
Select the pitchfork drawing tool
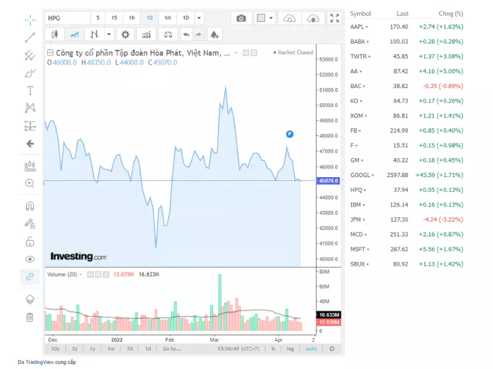click(x=30, y=55)
